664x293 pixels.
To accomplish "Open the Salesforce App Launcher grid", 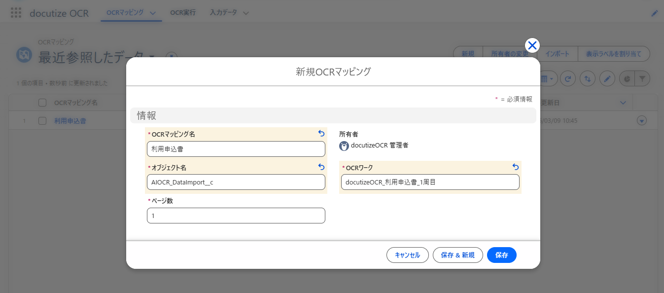I will 16,12.
